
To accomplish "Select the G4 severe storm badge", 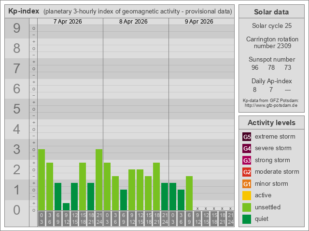I will point(247,148).
